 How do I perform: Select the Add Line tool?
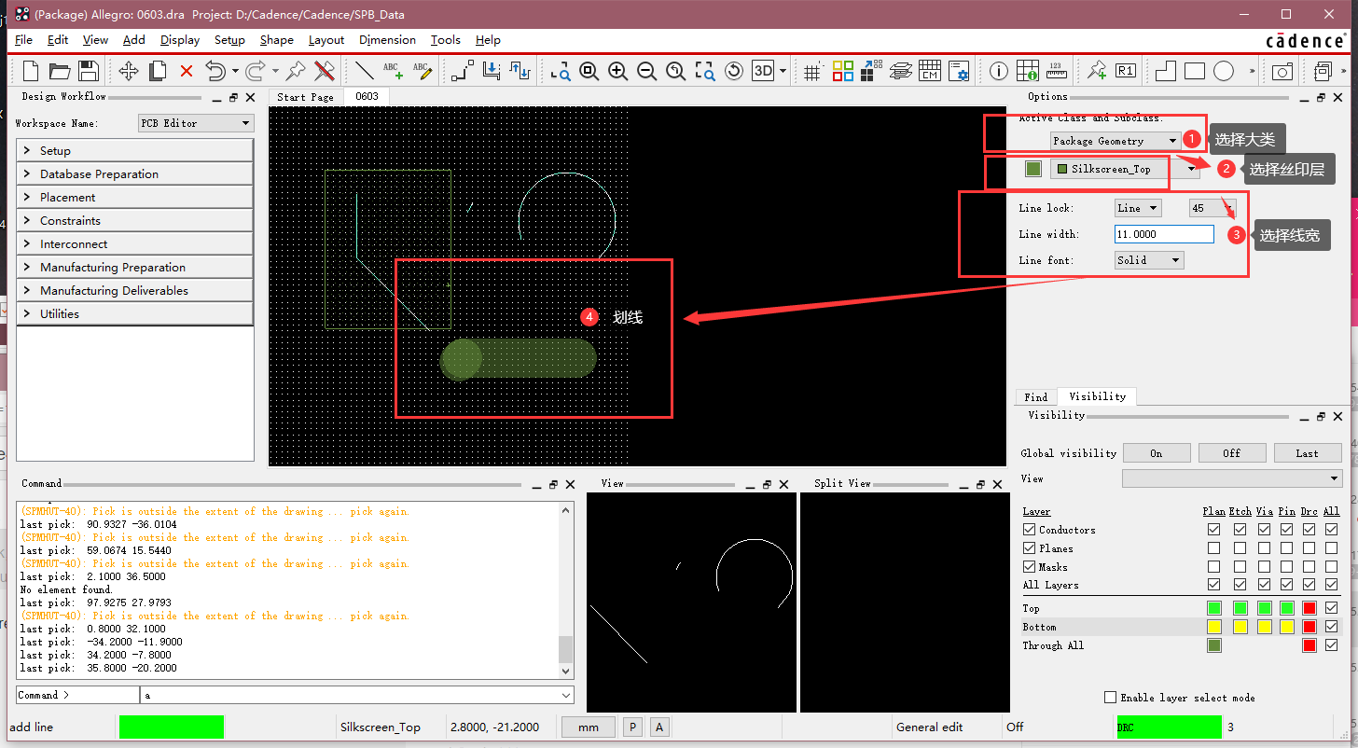point(365,71)
